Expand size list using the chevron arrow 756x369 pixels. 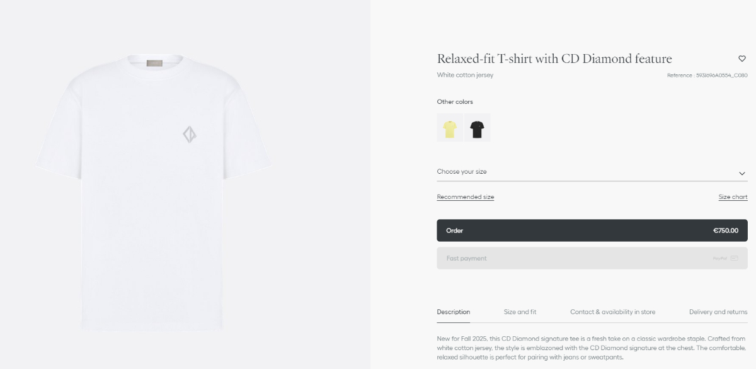point(742,173)
